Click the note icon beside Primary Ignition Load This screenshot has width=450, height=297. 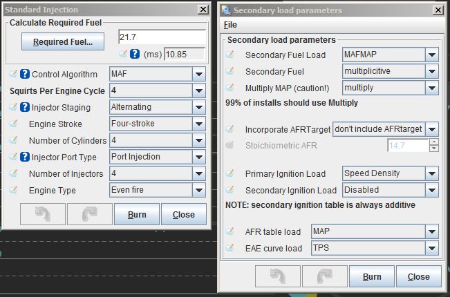click(x=230, y=173)
